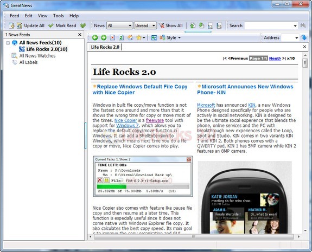This screenshot has height=252, width=312.
Task: Click the >| last page control
Action: click(x=284, y=58)
